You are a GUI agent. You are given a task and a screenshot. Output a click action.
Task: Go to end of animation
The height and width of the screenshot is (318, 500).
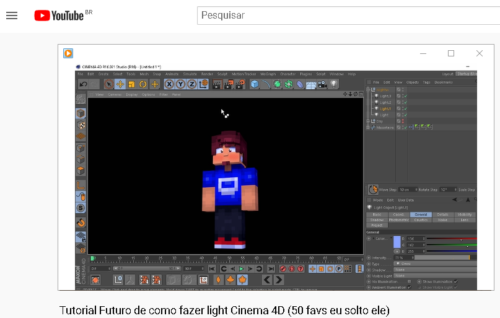point(271,269)
